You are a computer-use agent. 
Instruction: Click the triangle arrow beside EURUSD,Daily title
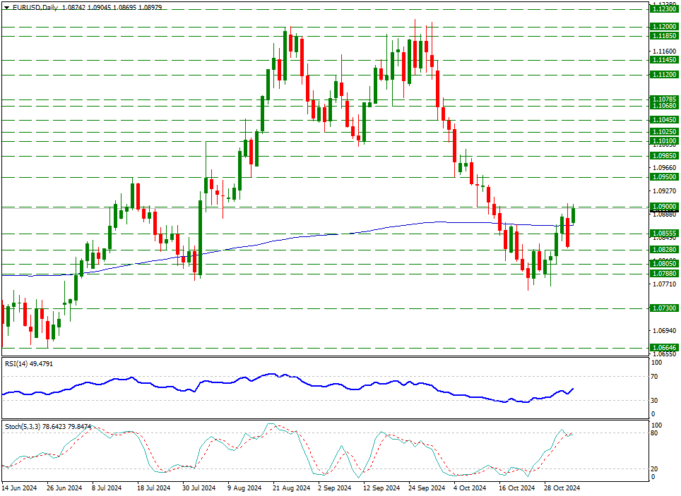[6, 7]
